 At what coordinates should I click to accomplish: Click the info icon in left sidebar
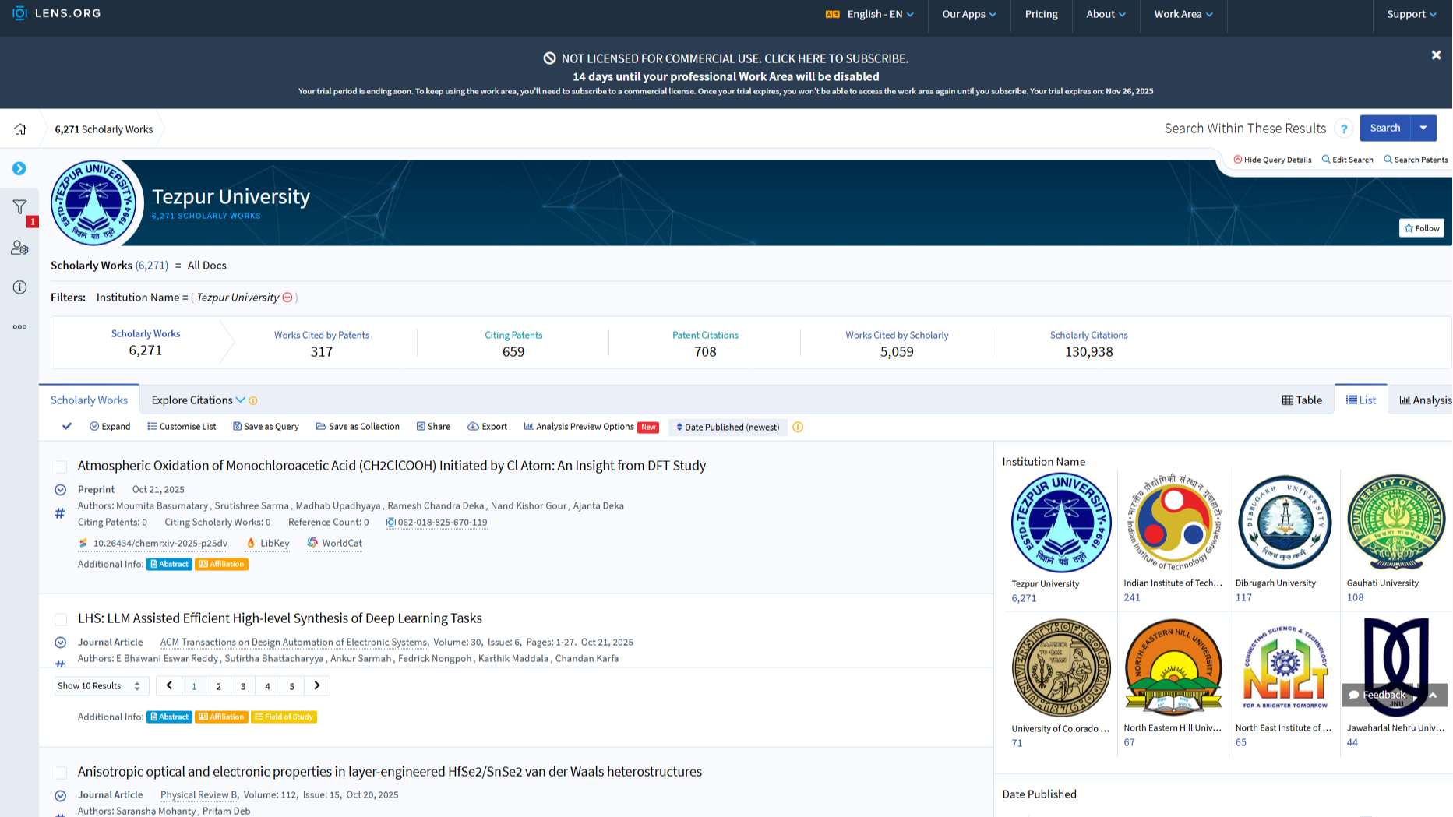pyautogui.click(x=20, y=287)
